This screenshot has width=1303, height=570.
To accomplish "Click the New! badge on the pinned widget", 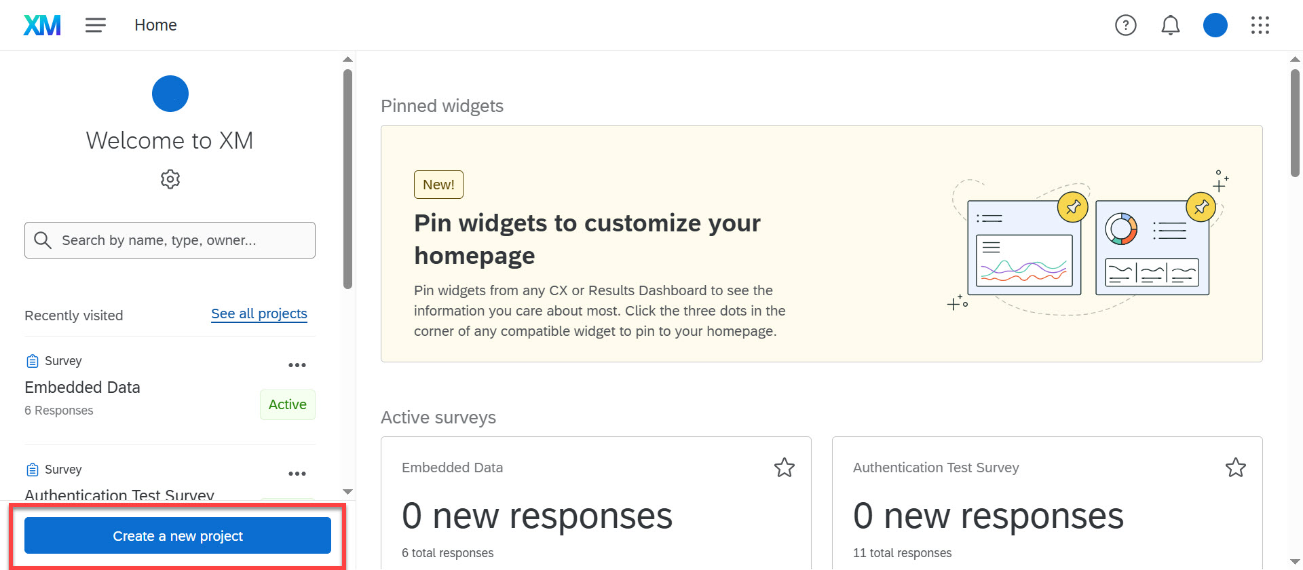I will [x=438, y=184].
